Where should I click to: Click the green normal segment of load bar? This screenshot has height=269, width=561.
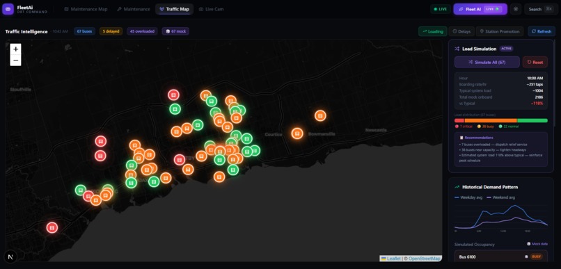[532, 121]
